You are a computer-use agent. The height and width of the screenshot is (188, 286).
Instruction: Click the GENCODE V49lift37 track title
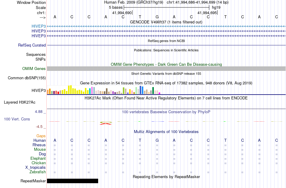pos(166,22)
